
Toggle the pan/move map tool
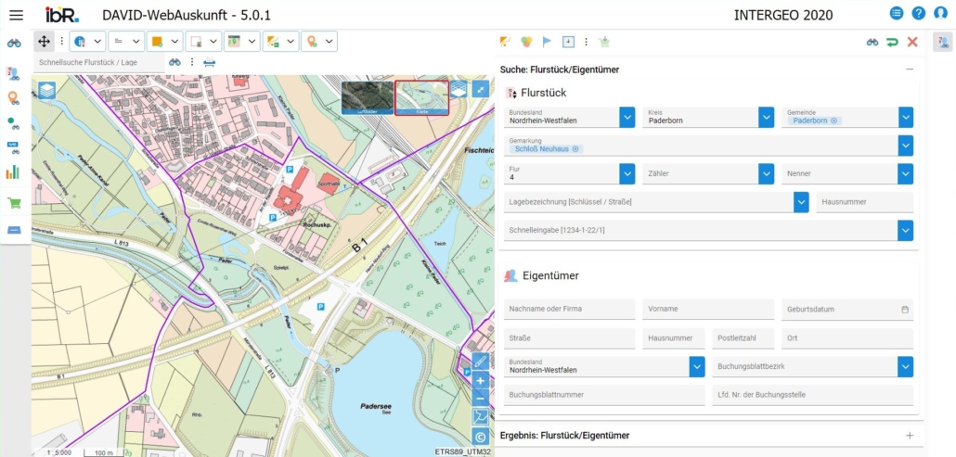(44, 42)
